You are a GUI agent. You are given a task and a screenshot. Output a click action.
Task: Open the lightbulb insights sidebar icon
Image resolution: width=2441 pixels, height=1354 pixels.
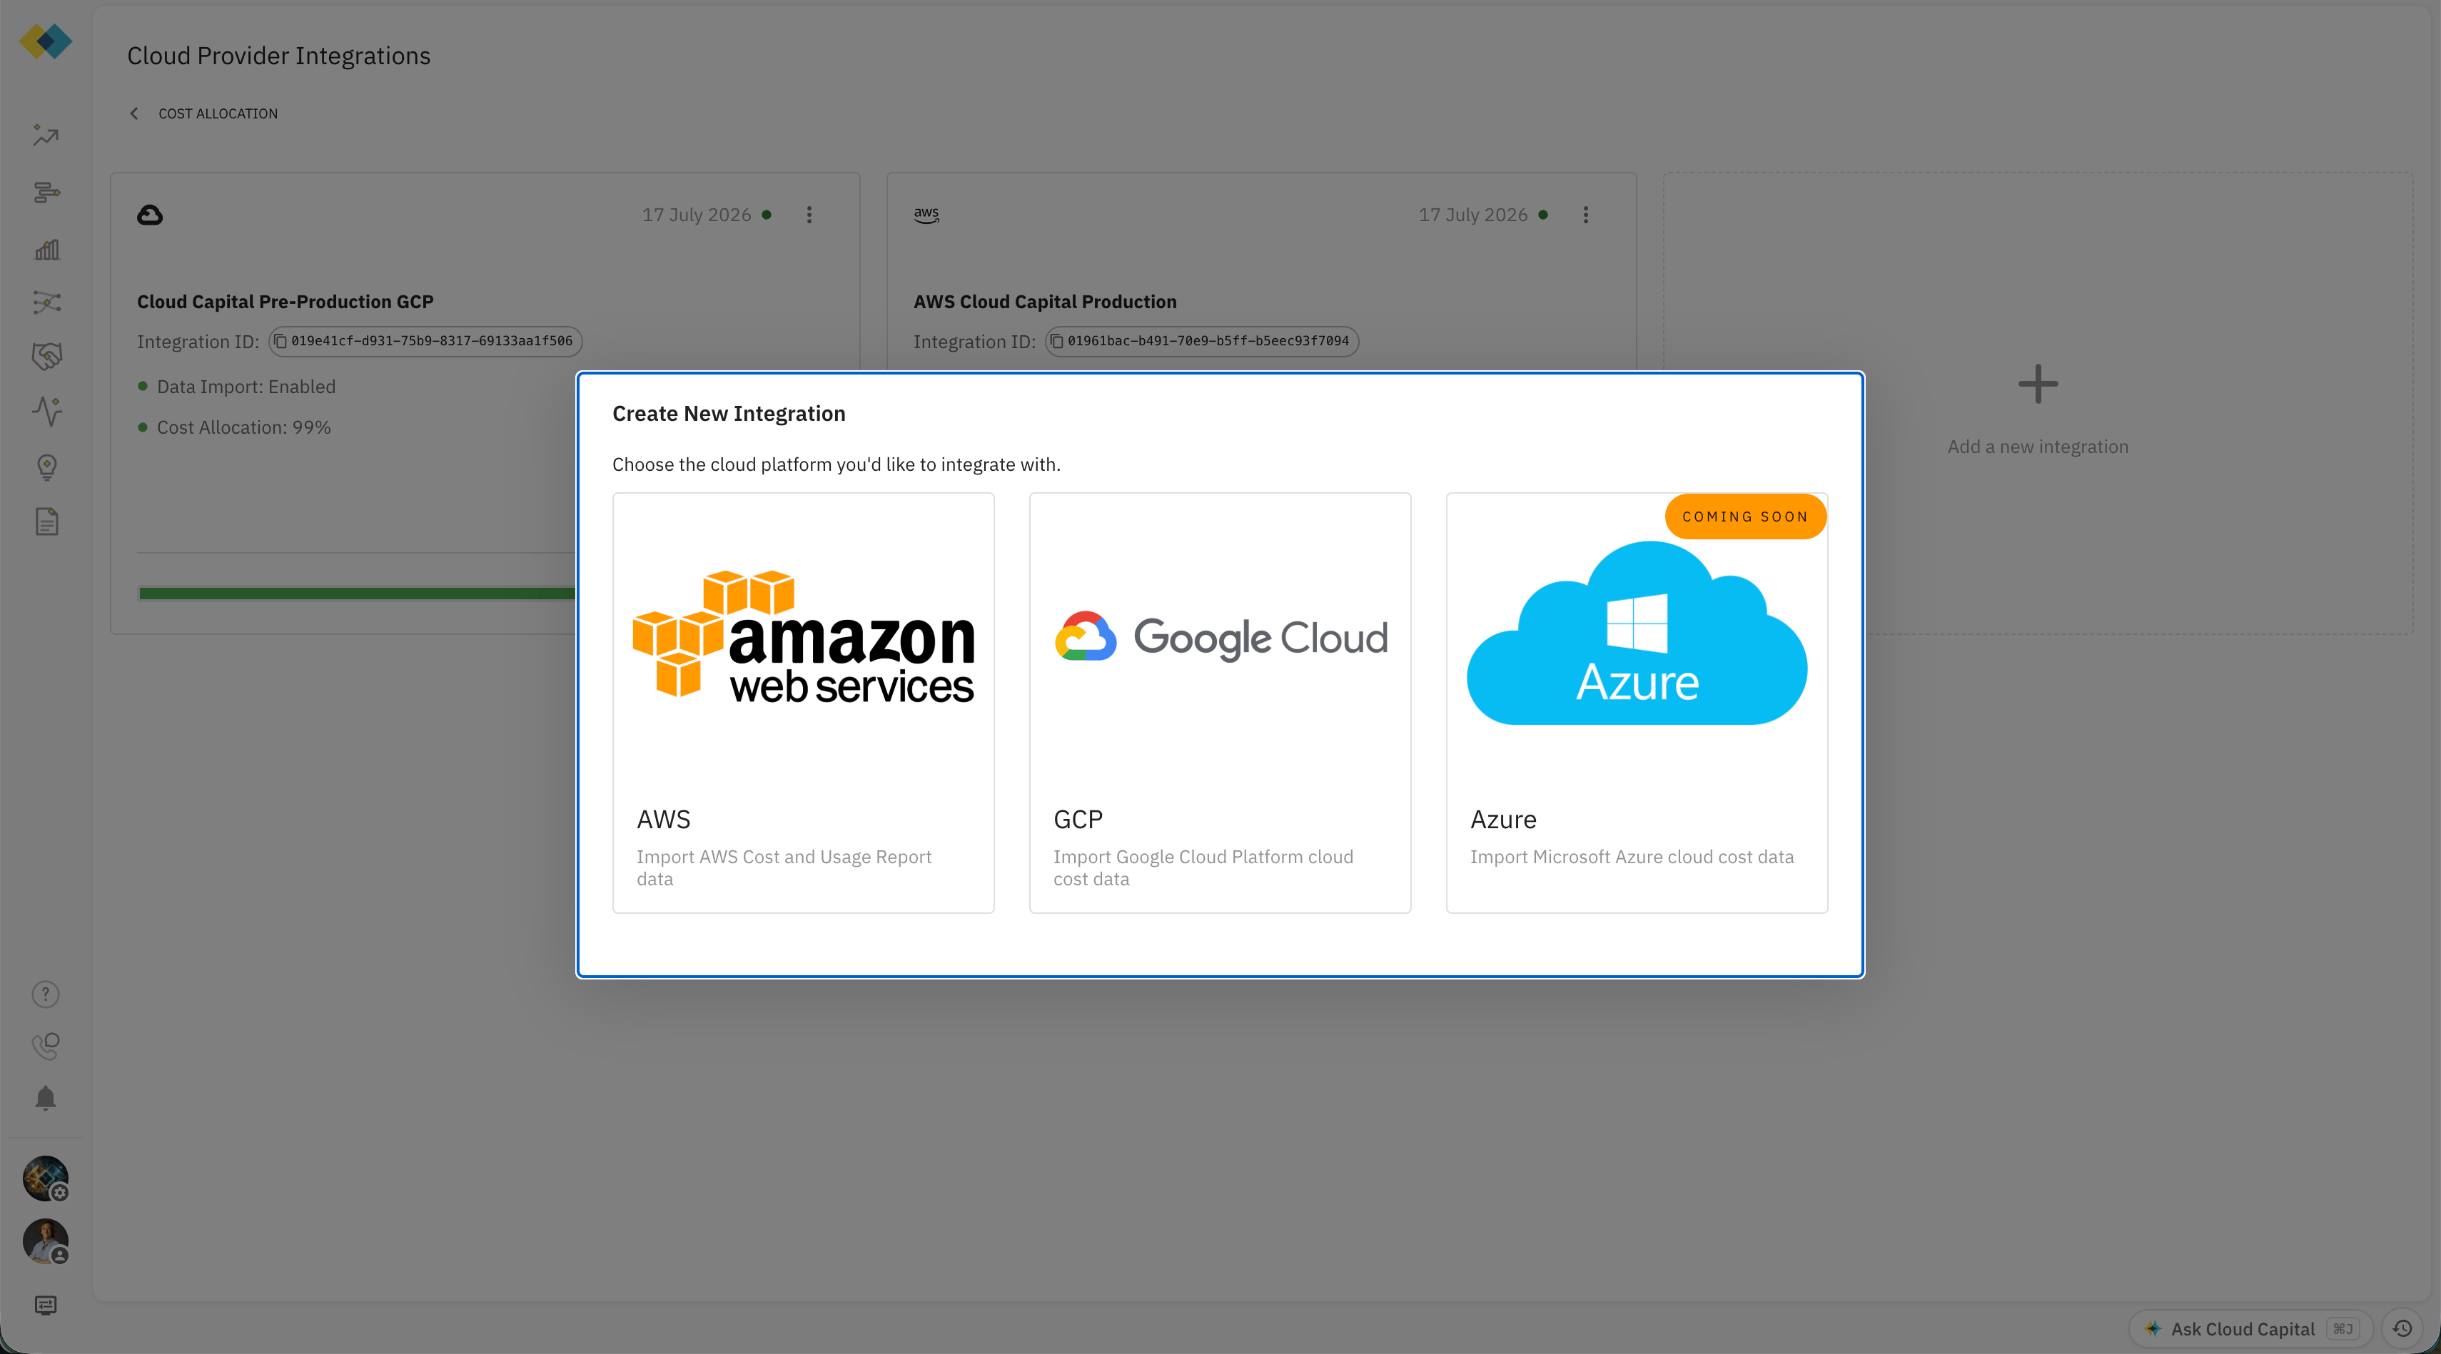46,467
